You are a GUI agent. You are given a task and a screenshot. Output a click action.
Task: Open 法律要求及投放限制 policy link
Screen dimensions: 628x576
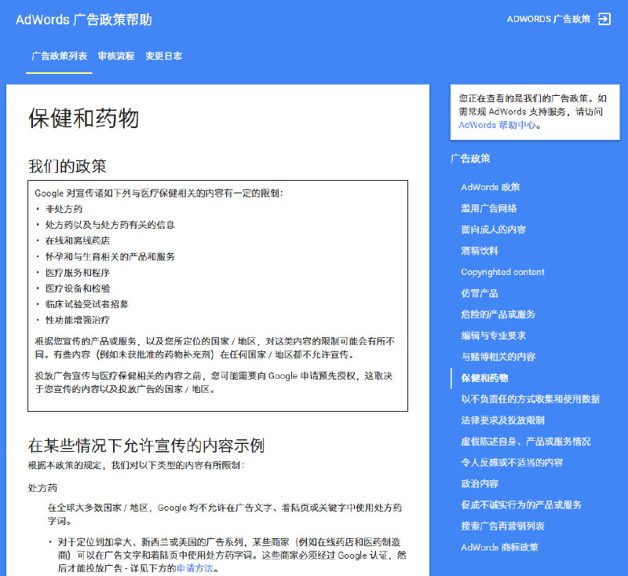tap(502, 420)
